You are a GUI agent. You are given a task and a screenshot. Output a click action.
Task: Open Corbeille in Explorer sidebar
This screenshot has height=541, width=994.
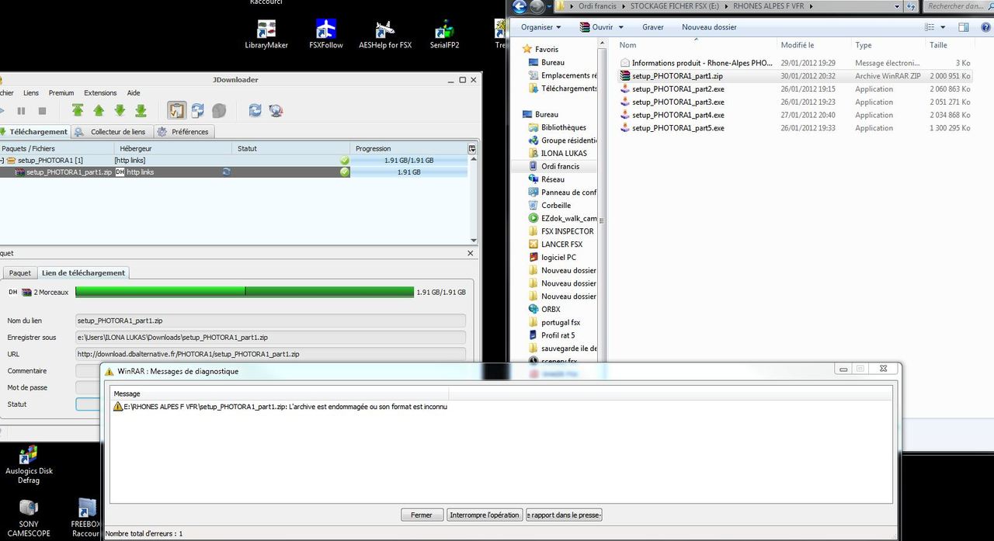tap(550, 206)
